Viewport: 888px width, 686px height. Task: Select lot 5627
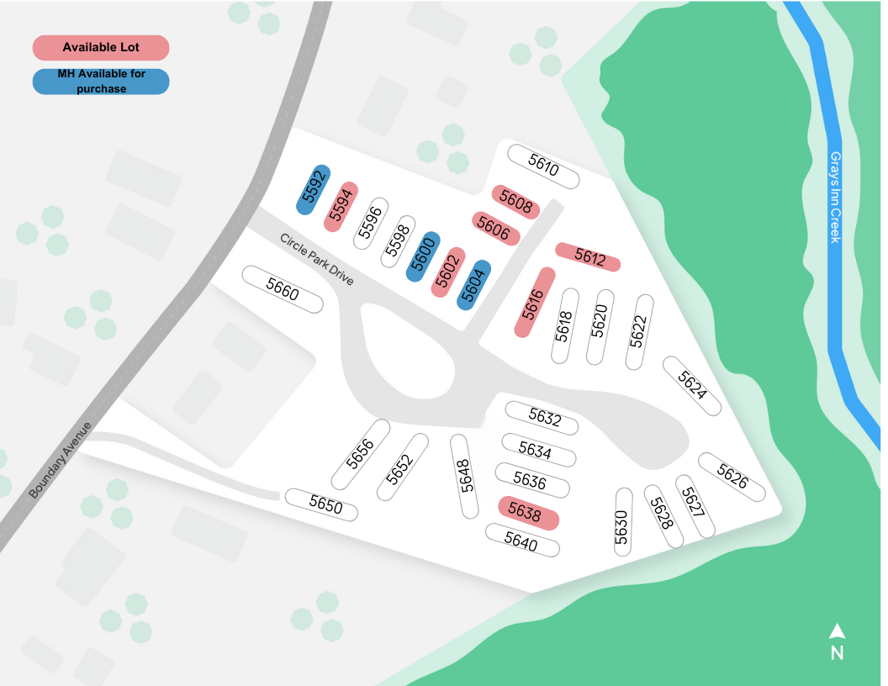695,506
